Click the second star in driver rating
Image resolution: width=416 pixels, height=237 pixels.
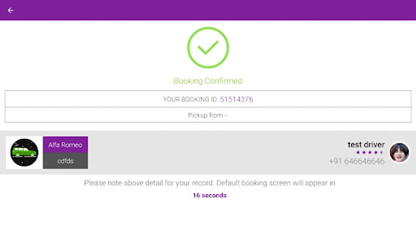click(364, 152)
